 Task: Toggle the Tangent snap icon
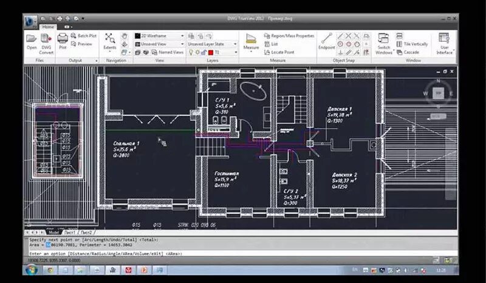[x=357, y=44]
